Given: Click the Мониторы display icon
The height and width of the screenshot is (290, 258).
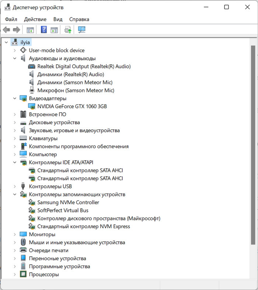Looking at the screenshot, I should (x=23, y=234).
